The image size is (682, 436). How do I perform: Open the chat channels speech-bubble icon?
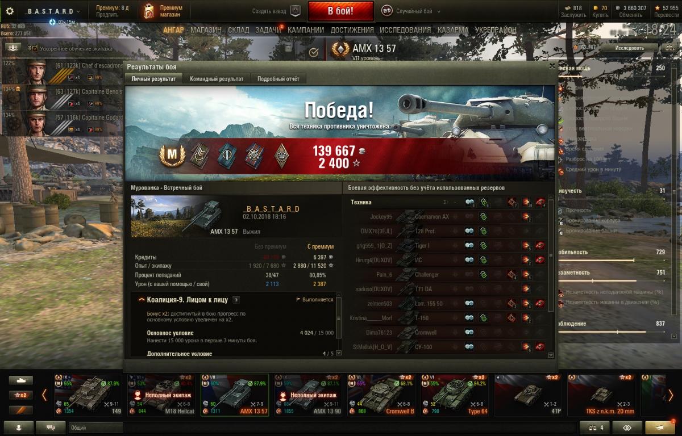tap(51, 427)
